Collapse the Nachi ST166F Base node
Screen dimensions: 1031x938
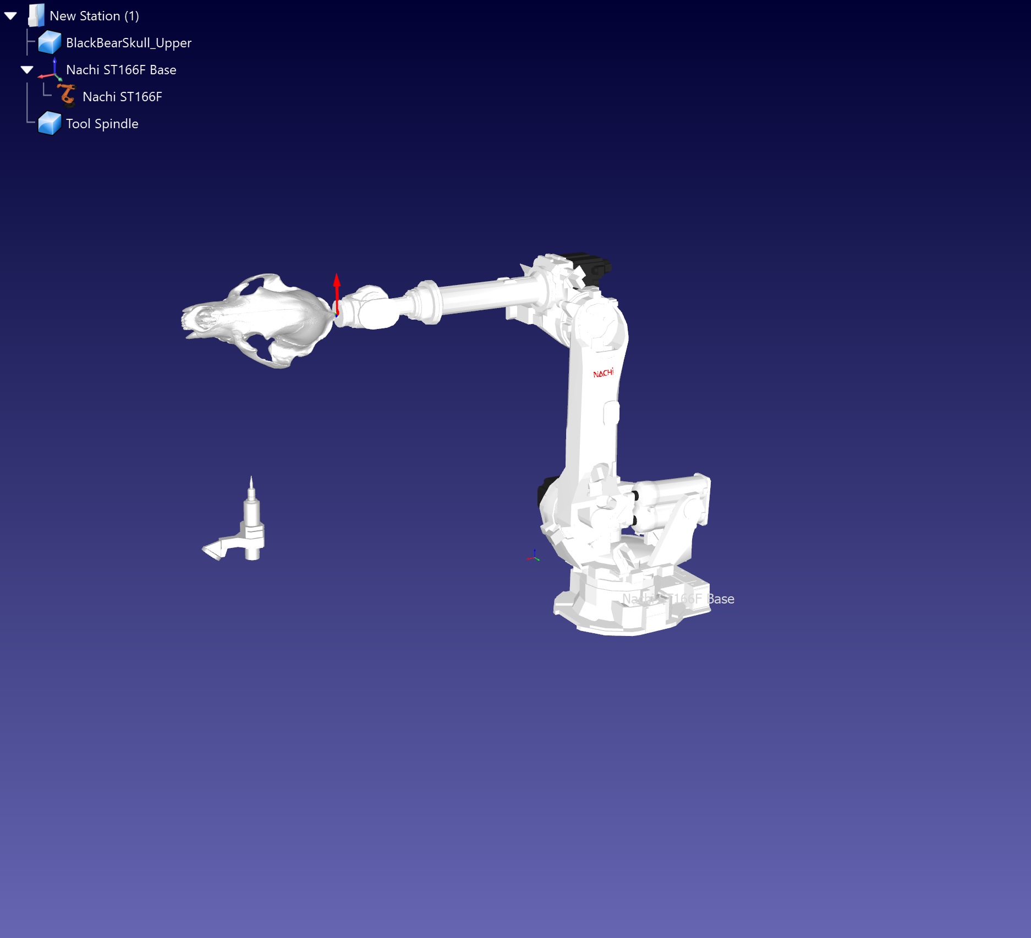[x=27, y=70]
